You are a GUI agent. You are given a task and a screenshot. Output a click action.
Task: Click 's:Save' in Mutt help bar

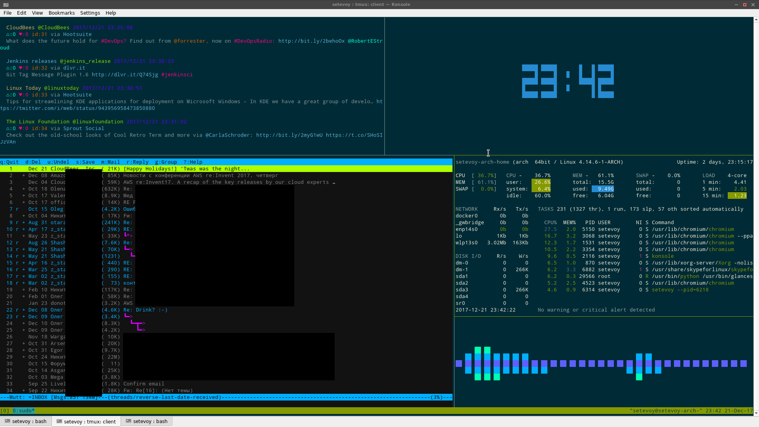coord(85,162)
